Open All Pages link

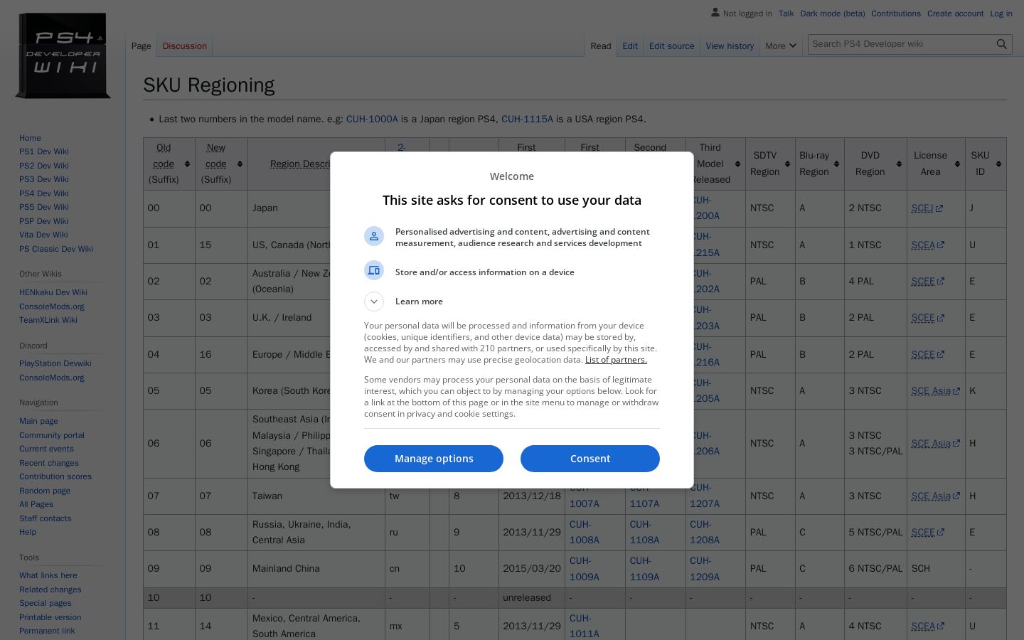click(x=36, y=504)
